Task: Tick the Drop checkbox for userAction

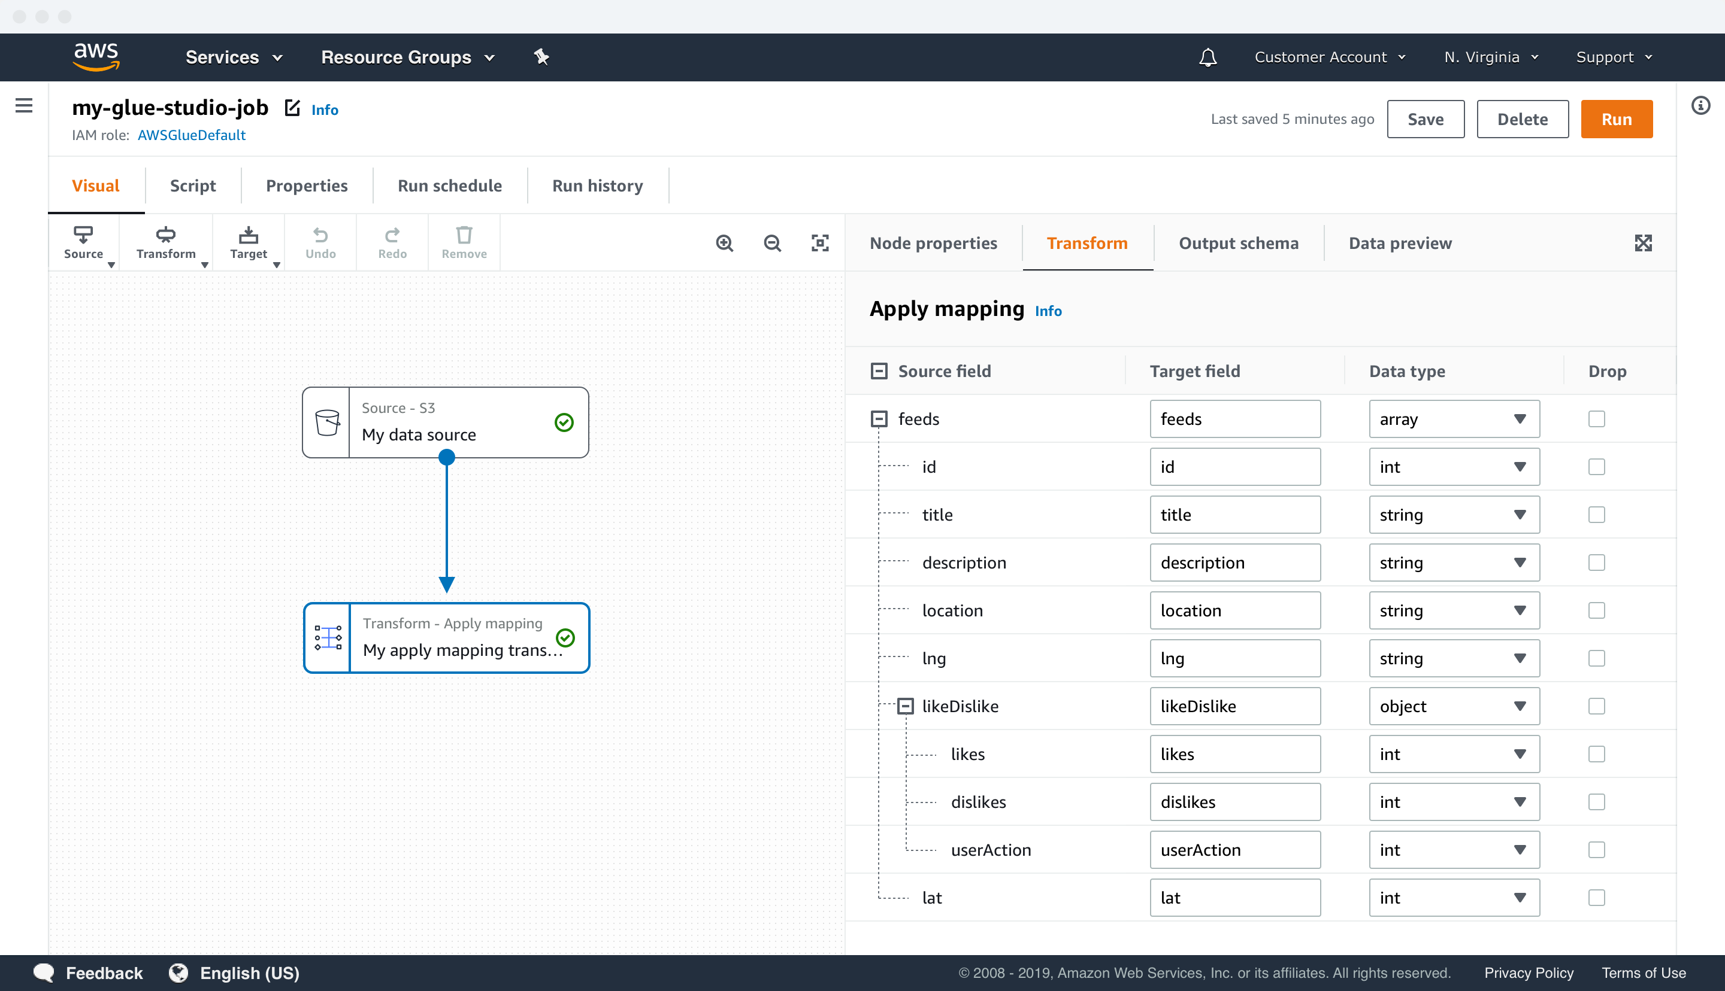Action: point(1596,849)
